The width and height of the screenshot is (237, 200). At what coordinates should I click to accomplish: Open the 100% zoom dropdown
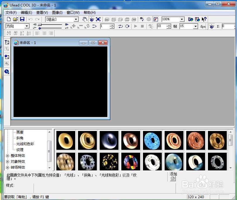click(x=182, y=19)
